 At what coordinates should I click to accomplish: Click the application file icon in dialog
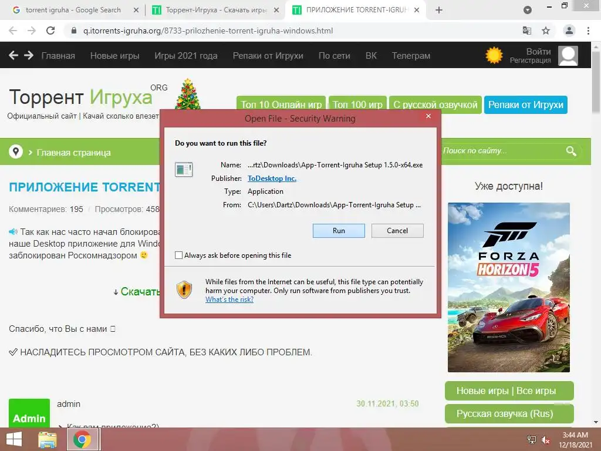coord(184,169)
